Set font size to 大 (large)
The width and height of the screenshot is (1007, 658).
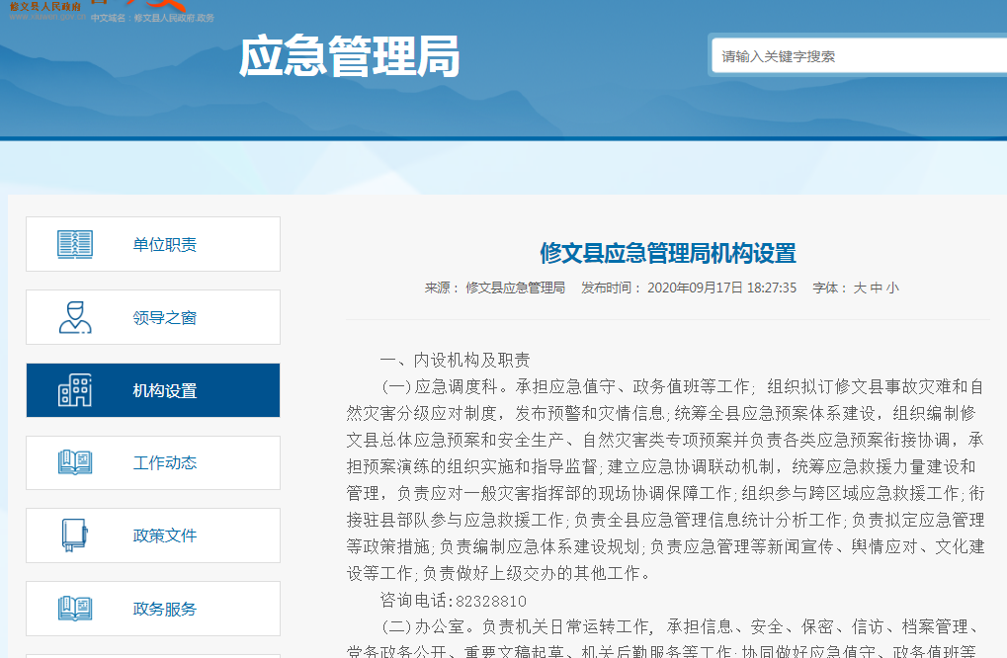(x=860, y=288)
